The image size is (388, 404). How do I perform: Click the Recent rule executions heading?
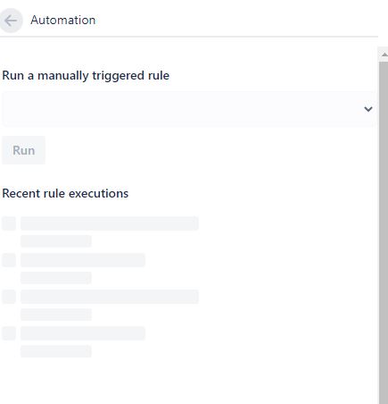[65, 193]
